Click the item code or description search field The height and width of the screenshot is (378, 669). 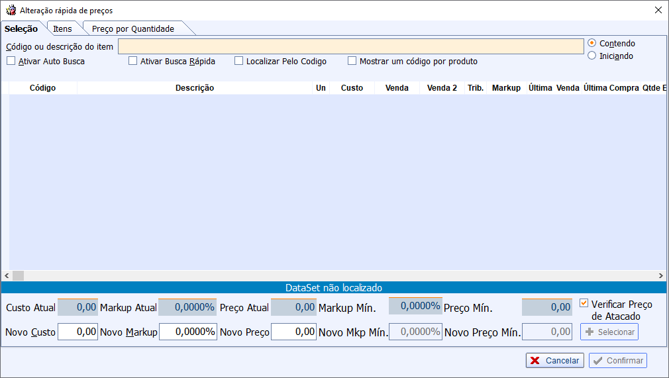tap(350, 46)
